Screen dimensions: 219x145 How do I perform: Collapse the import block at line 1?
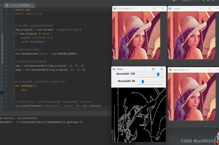pyautogui.click(x=14, y=10)
